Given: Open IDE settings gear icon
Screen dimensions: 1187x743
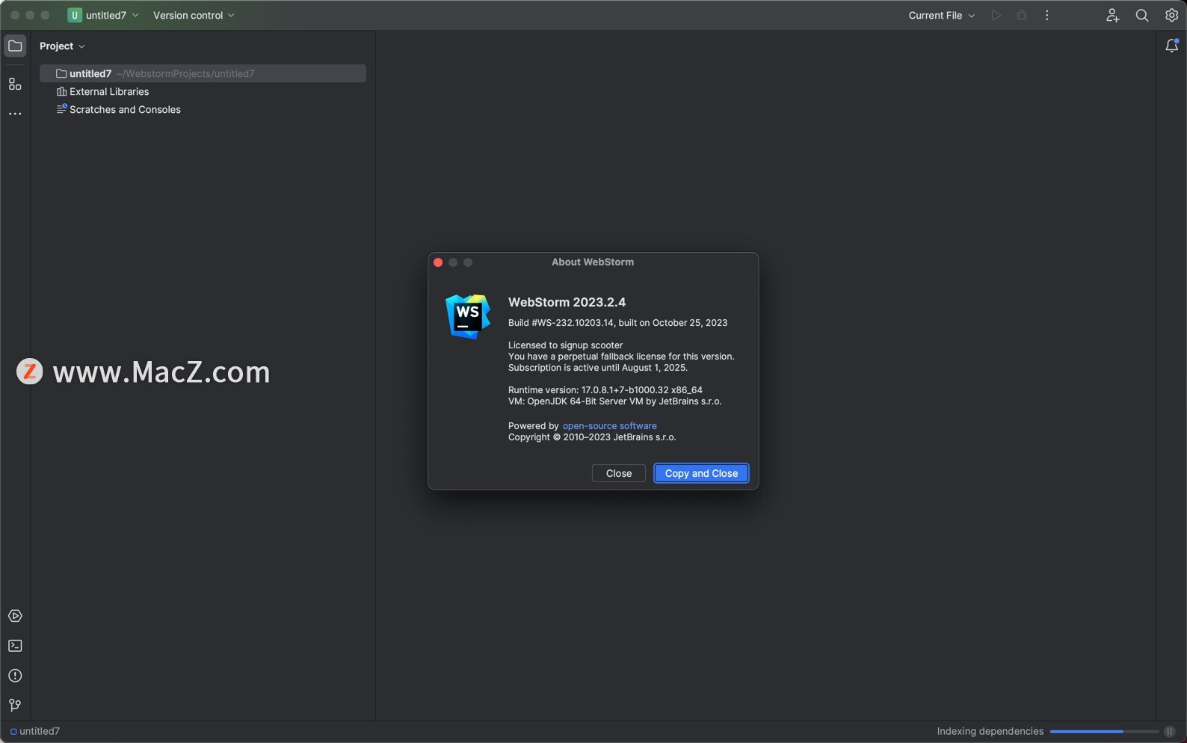Looking at the screenshot, I should click(1171, 15).
